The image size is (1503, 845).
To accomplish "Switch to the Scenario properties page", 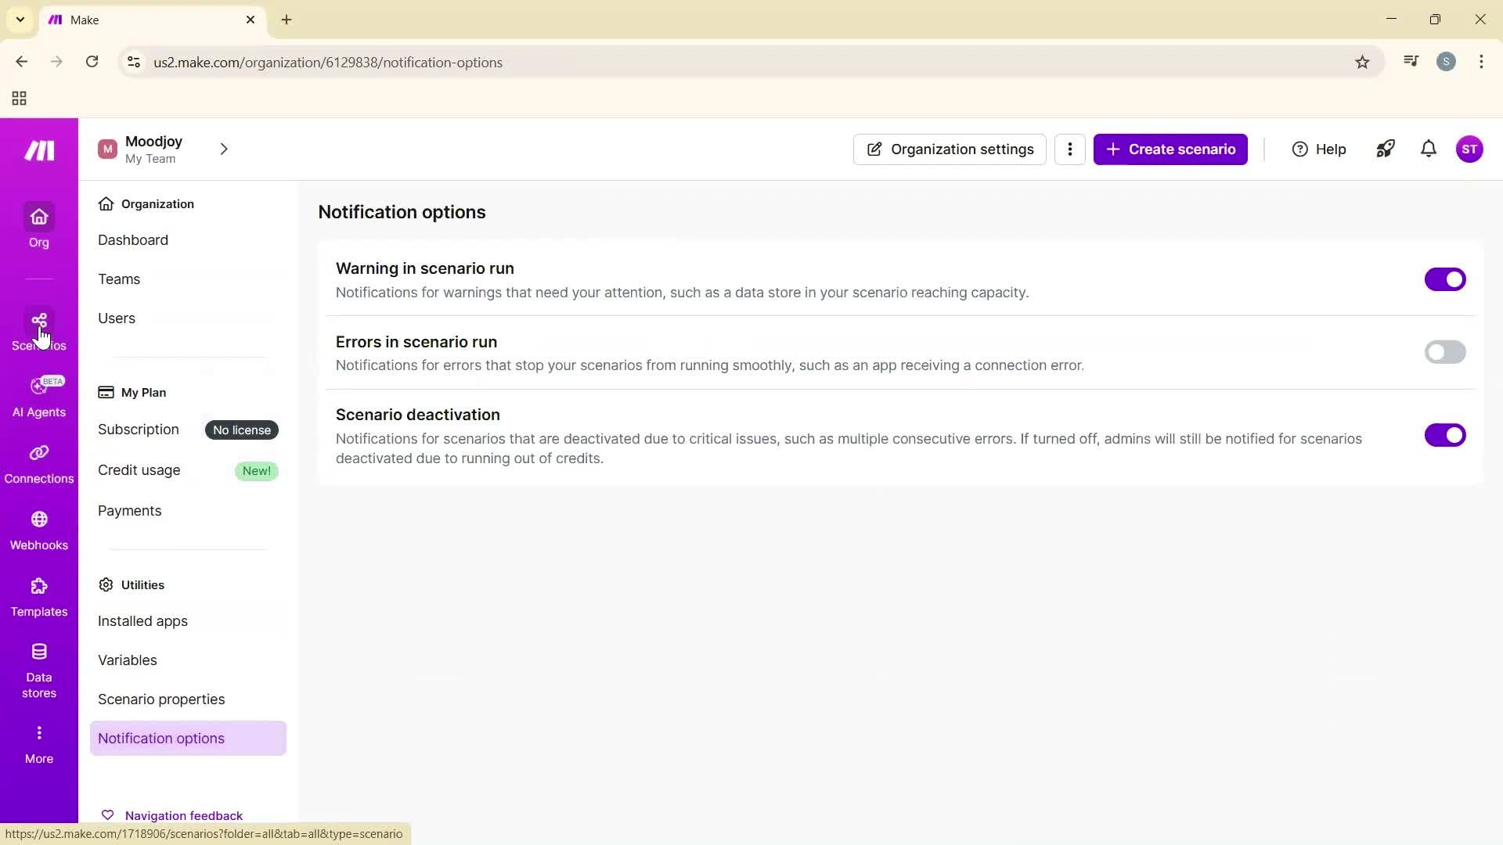I will [160, 699].
